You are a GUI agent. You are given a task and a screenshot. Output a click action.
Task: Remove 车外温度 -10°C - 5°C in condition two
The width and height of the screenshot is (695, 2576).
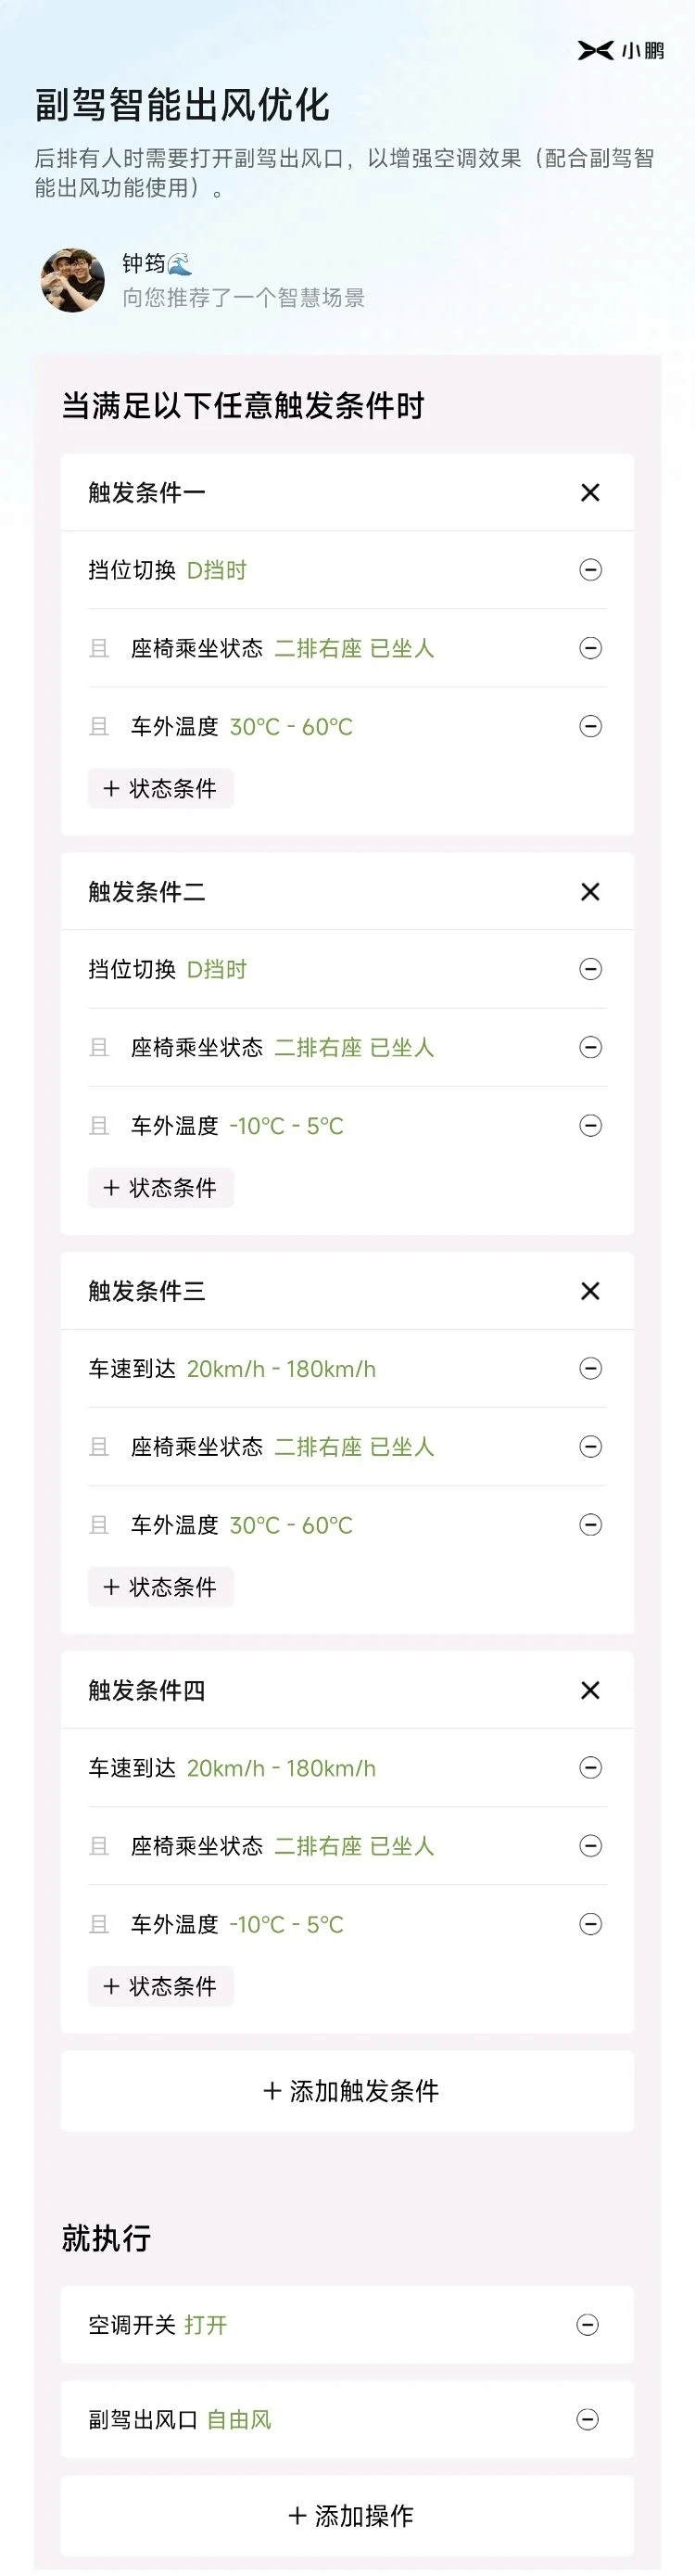(591, 1125)
